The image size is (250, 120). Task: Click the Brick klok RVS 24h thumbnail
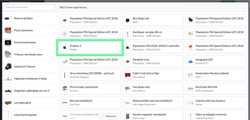(190, 89)
